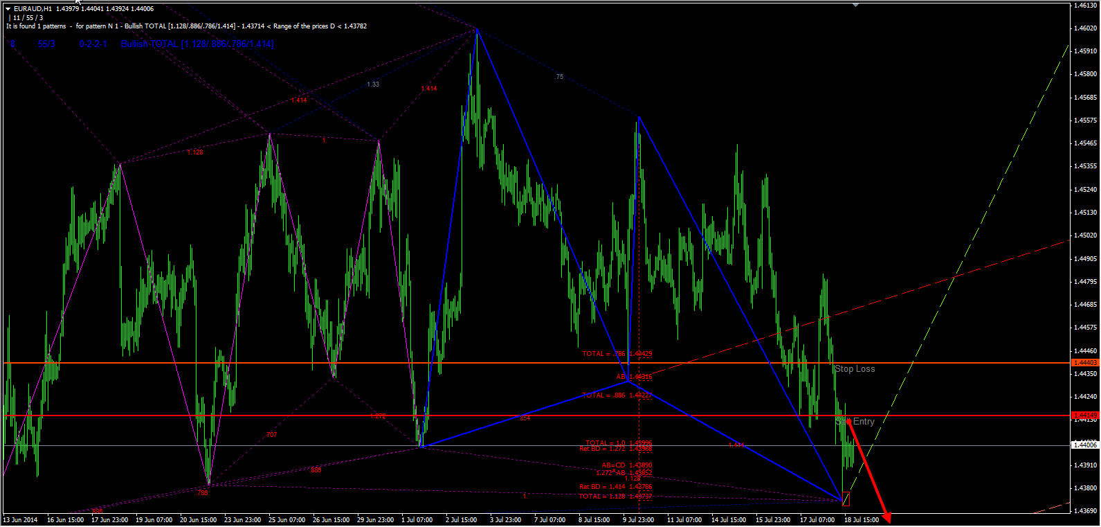The width and height of the screenshot is (1101, 527).
Task: Click the 'AB=CD 1.43890' level label
Action: pyautogui.click(x=626, y=465)
